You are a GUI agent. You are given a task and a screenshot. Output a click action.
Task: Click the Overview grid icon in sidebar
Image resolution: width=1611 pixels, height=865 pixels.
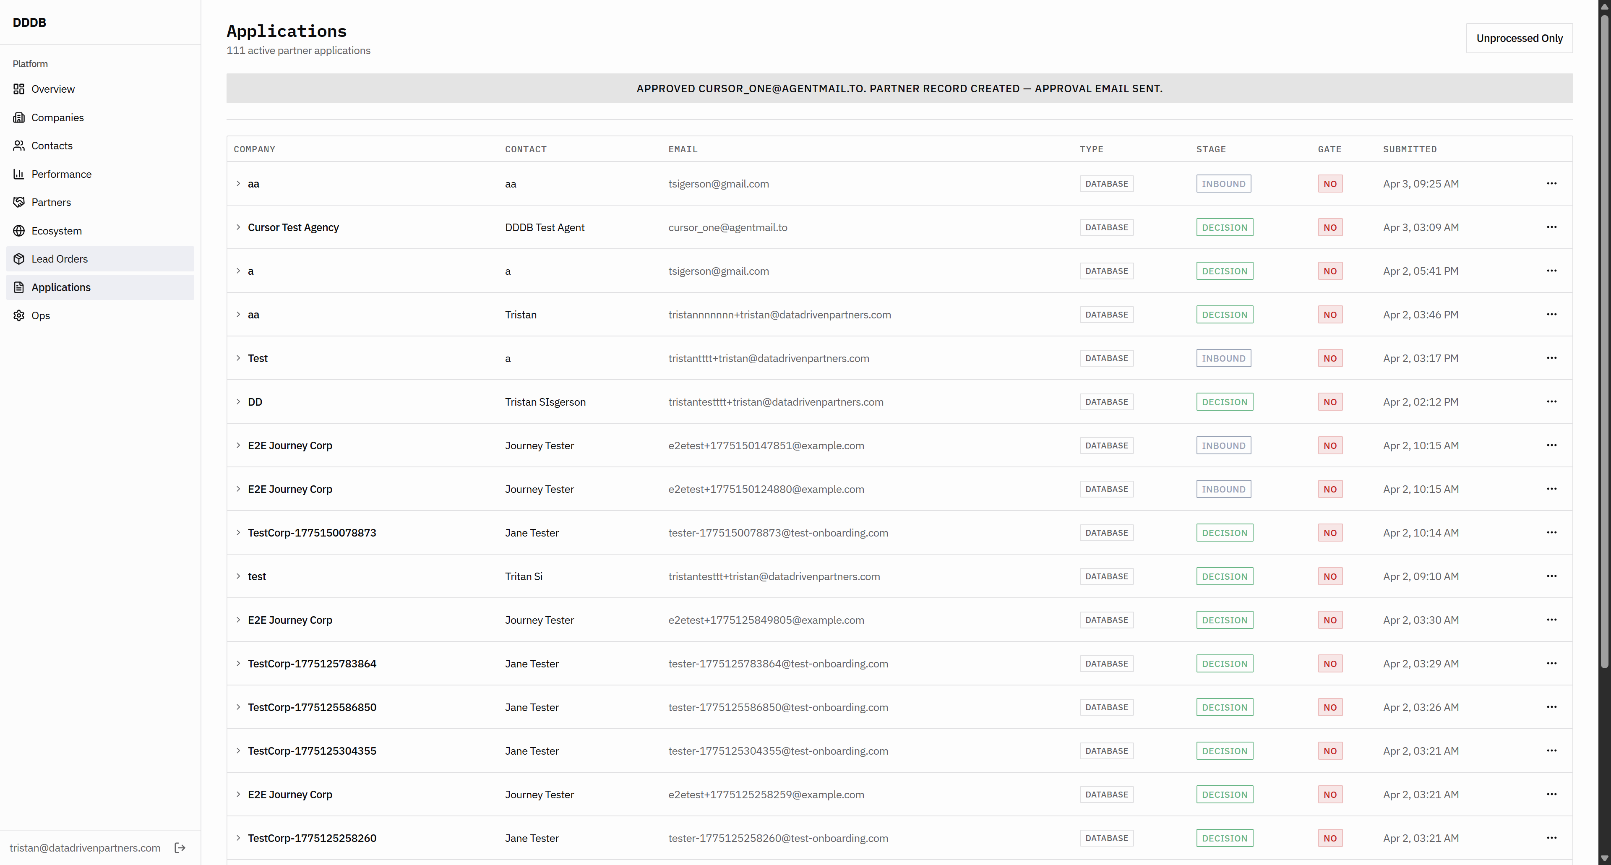click(x=19, y=89)
